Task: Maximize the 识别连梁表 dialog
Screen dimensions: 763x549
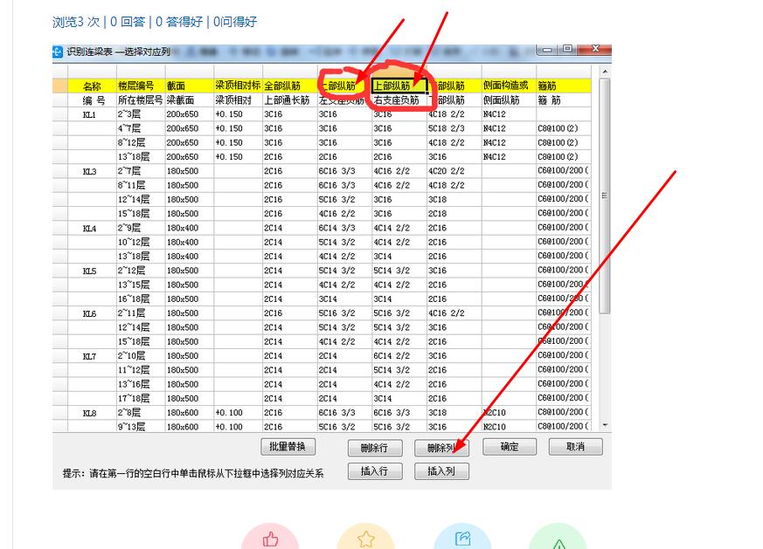Action: point(567,49)
